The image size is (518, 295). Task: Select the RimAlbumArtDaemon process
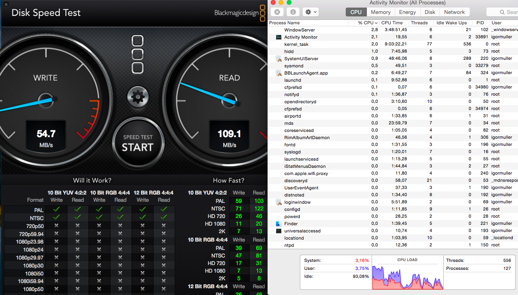point(393,138)
